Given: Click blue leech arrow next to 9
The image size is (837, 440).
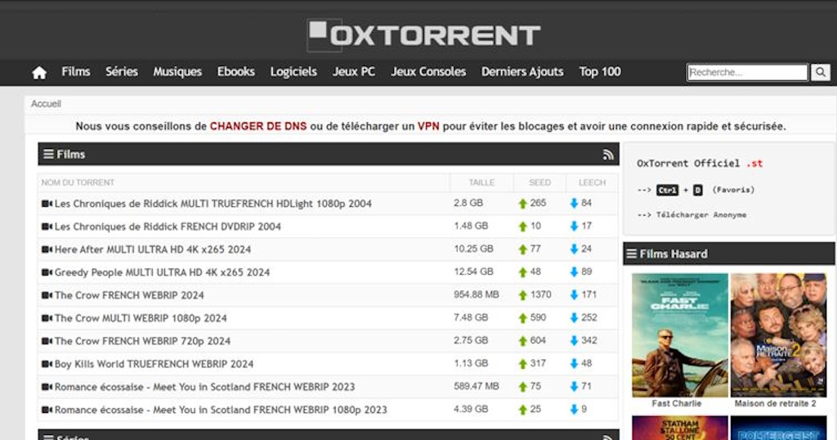Looking at the screenshot, I should pyautogui.click(x=574, y=410).
